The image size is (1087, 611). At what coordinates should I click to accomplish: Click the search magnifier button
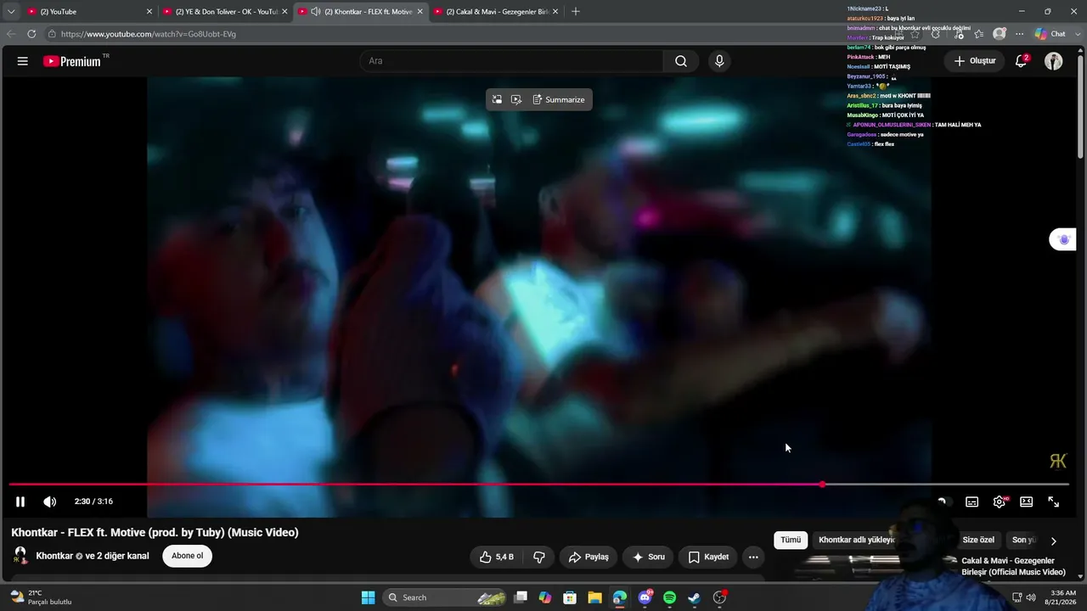click(681, 61)
